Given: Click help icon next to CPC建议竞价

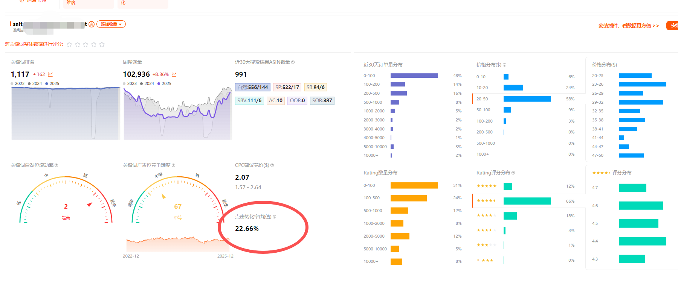Looking at the screenshot, I should [x=272, y=165].
